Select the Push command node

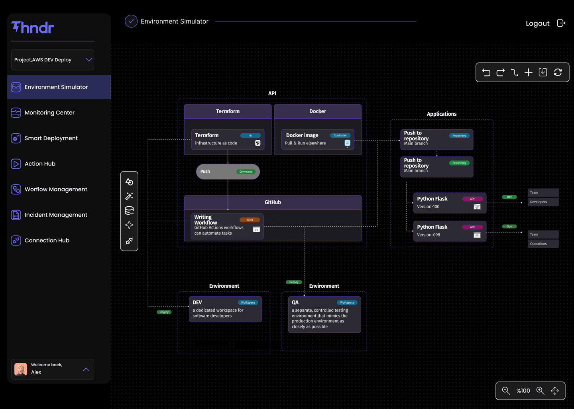pyautogui.click(x=228, y=172)
